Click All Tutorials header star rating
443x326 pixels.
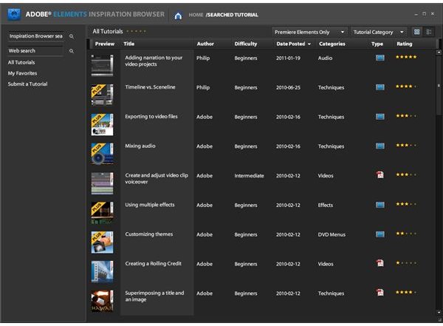coord(136,31)
